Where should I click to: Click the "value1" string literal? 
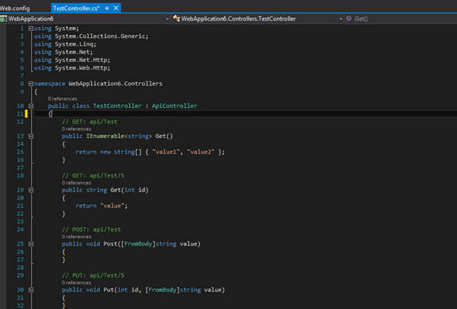coord(166,152)
